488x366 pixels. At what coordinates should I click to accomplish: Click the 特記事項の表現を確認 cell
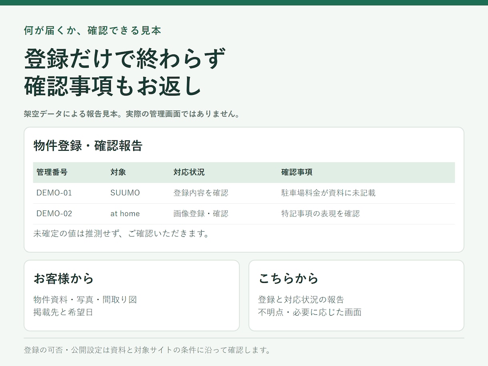click(320, 214)
